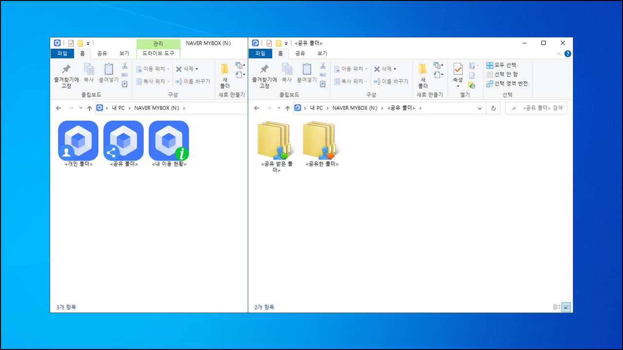The image size is (623, 350).
Task: Click 선택 영역 반전 button
Action: [x=507, y=84]
